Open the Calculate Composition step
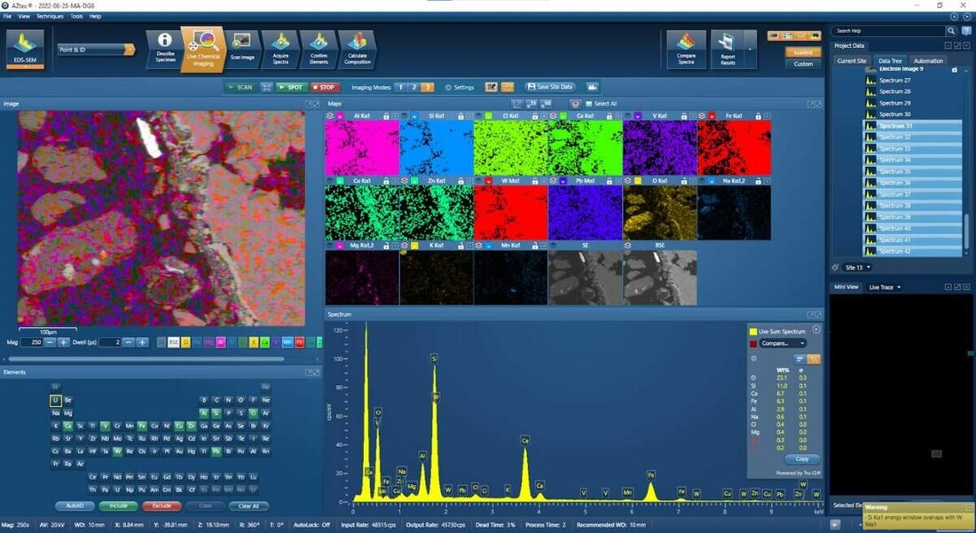The height and width of the screenshot is (533, 976). pos(357,46)
